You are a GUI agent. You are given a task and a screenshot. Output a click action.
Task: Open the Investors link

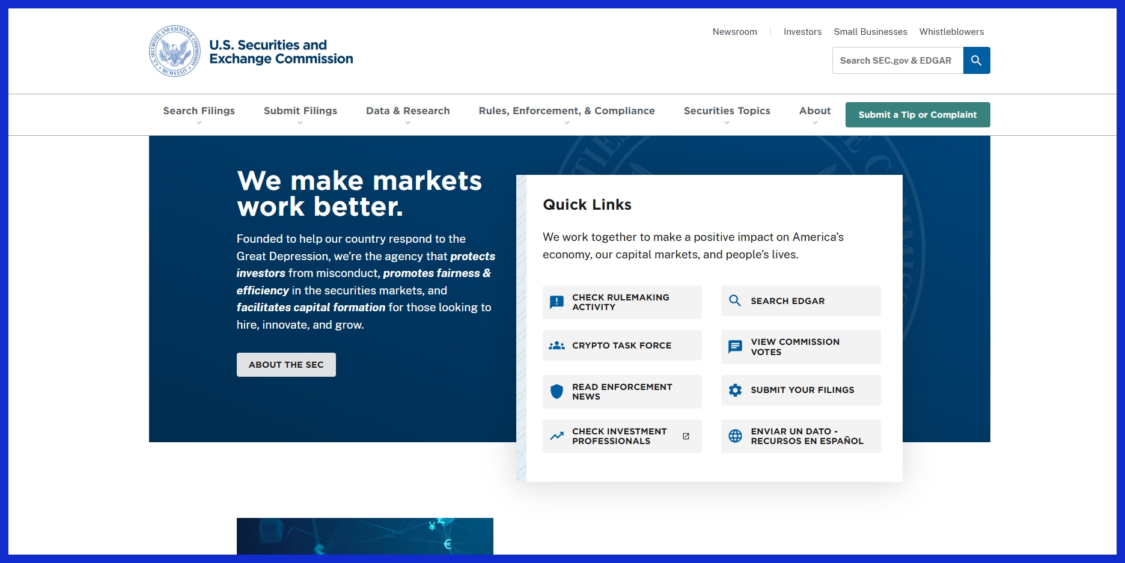(802, 32)
